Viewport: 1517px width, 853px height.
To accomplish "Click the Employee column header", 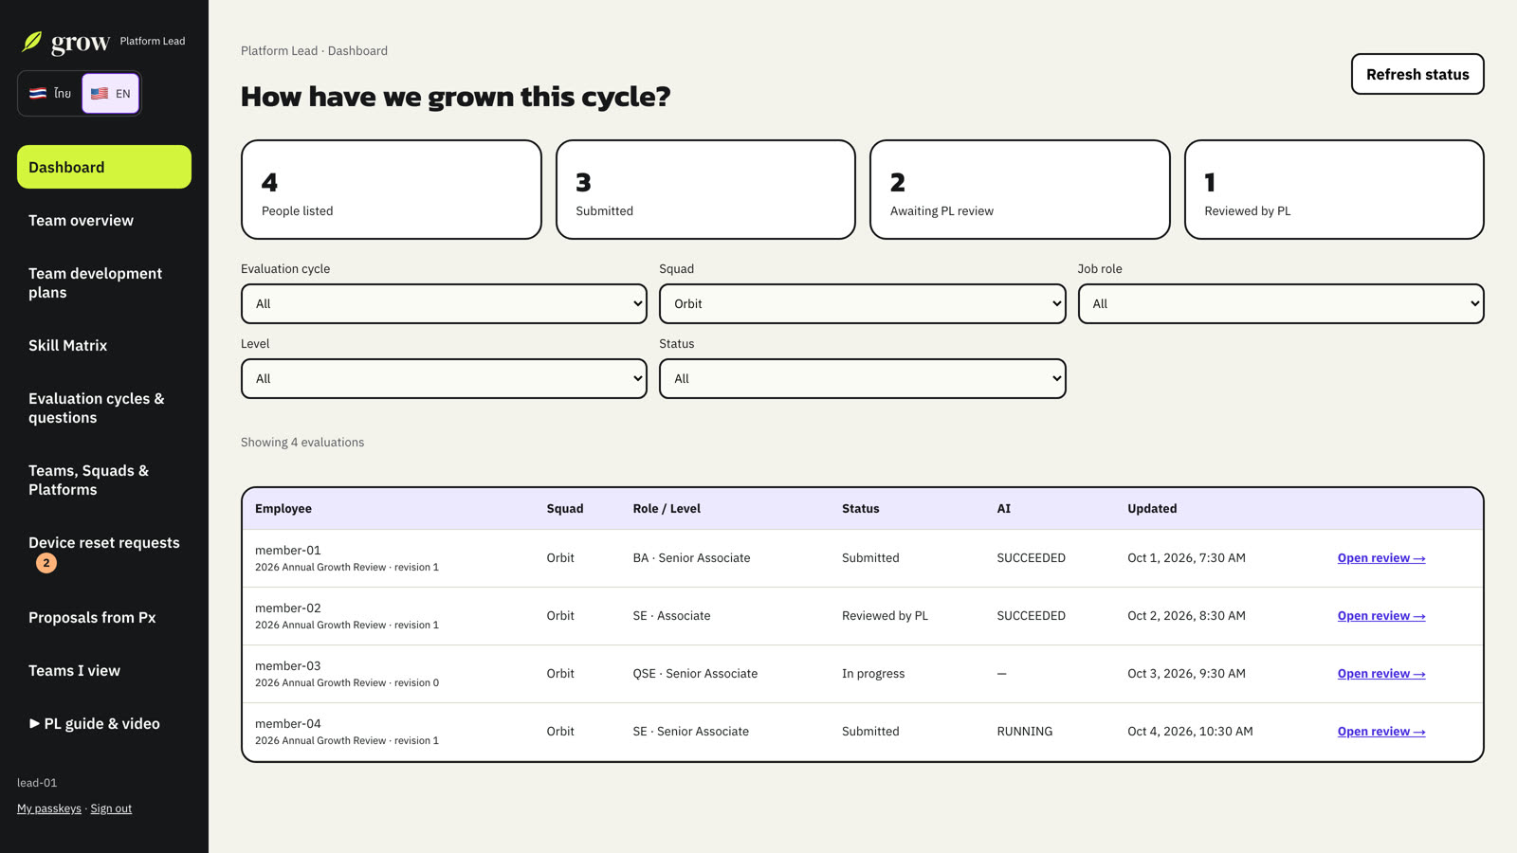I will click(x=283, y=509).
